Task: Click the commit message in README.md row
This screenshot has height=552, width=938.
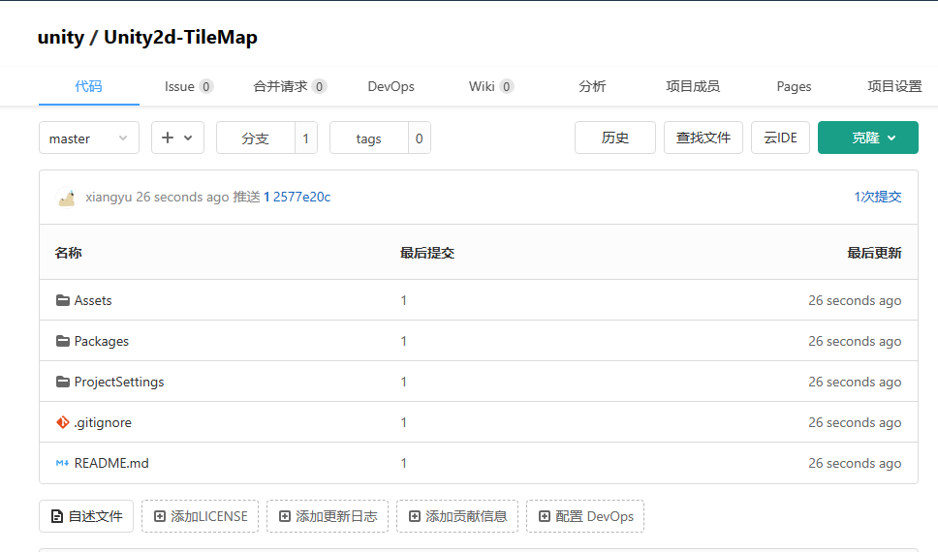Action: pos(404,463)
